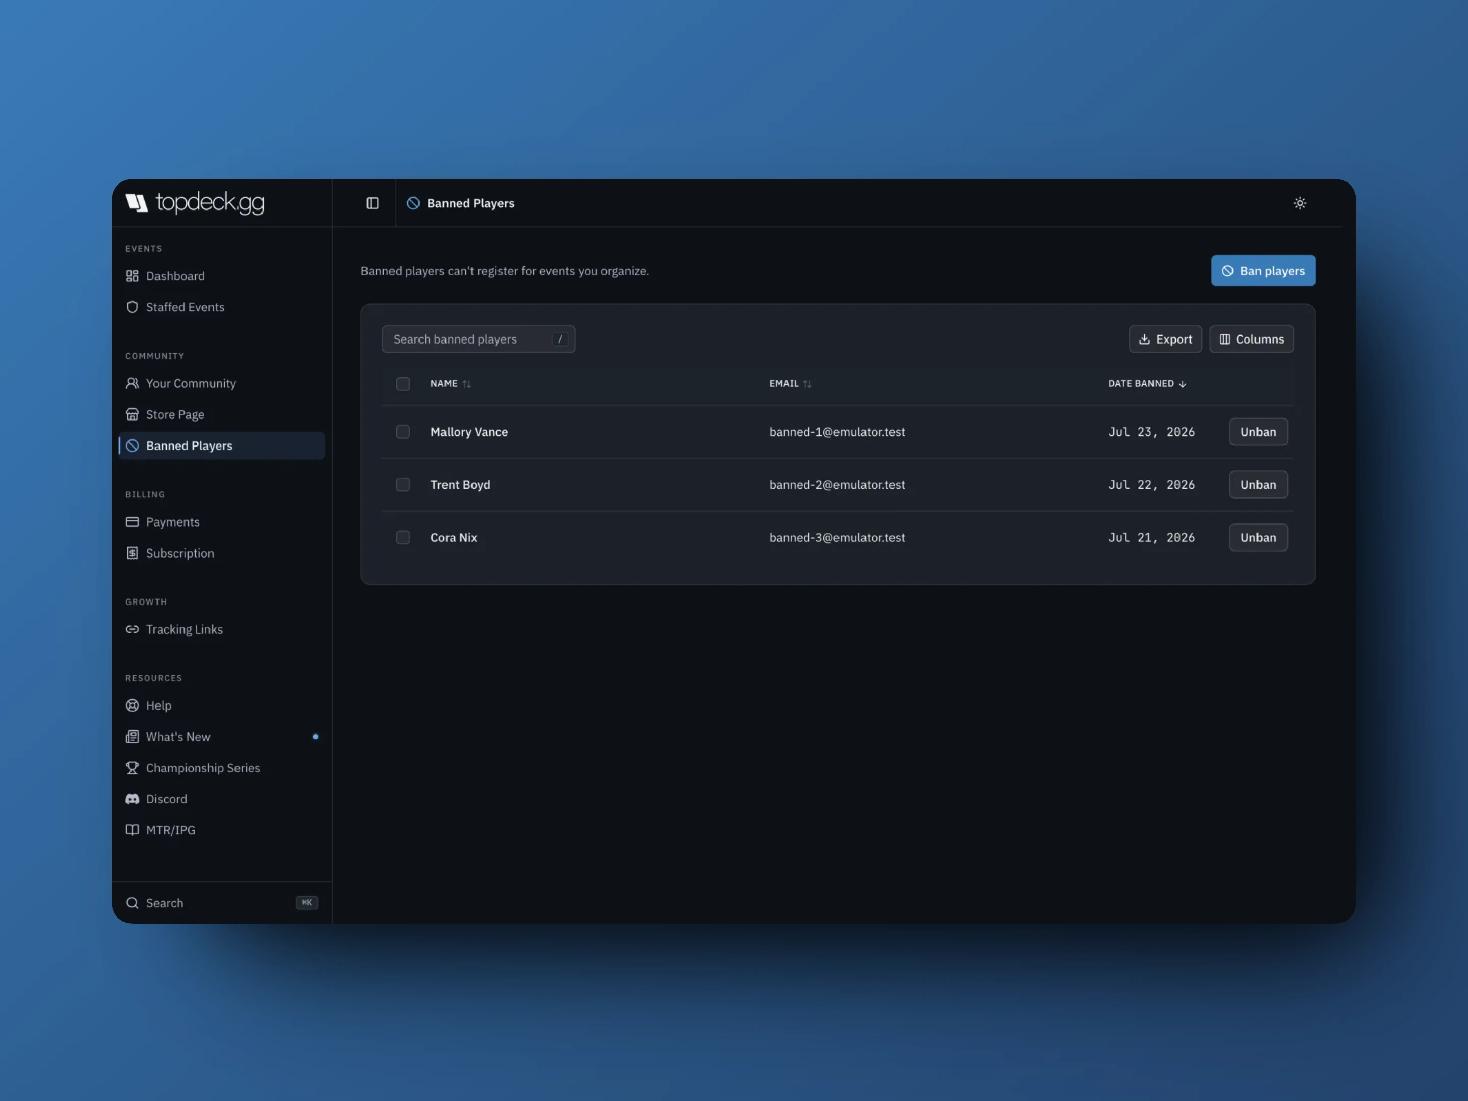Image resolution: width=1468 pixels, height=1101 pixels.
Task: Click the Ban players button
Action: pyautogui.click(x=1263, y=271)
